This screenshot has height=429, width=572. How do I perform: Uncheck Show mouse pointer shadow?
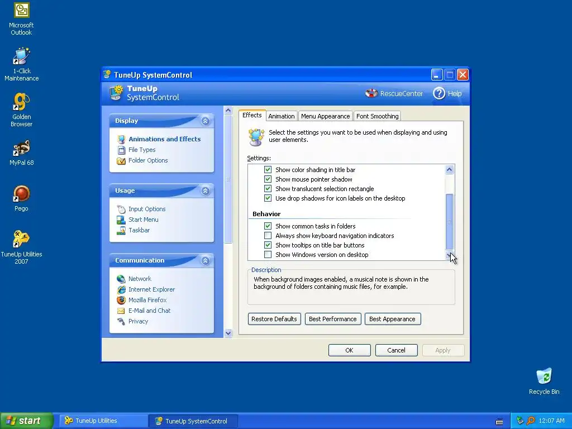click(268, 179)
